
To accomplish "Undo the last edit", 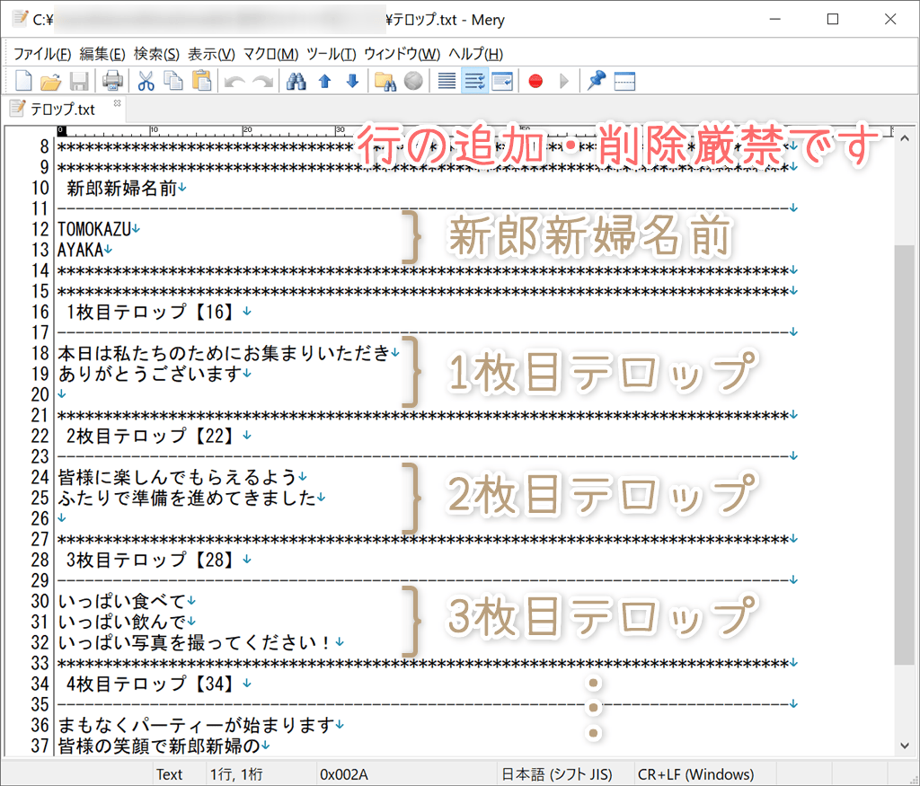I will 234,80.
